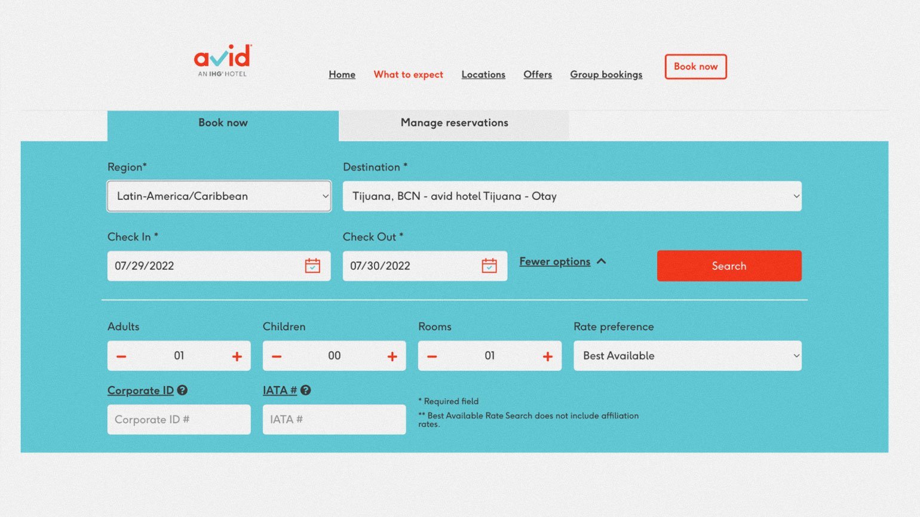
Task: Click the Children value 00
Action: point(335,356)
